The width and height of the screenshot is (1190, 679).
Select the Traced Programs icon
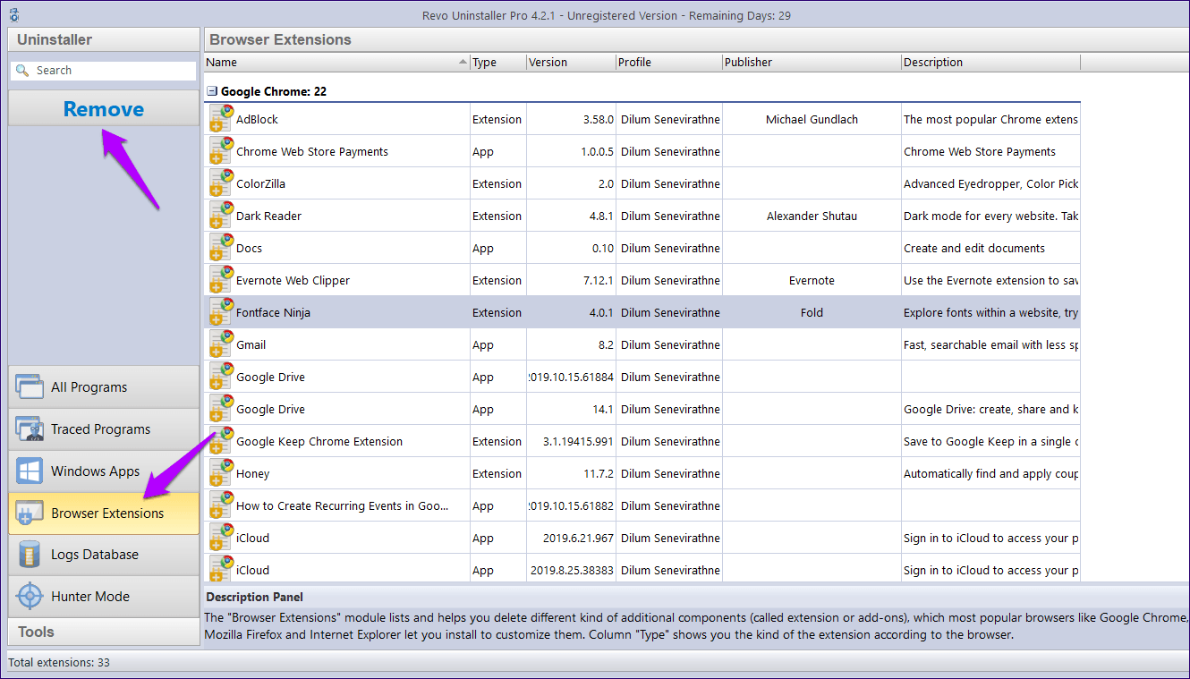(30, 429)
